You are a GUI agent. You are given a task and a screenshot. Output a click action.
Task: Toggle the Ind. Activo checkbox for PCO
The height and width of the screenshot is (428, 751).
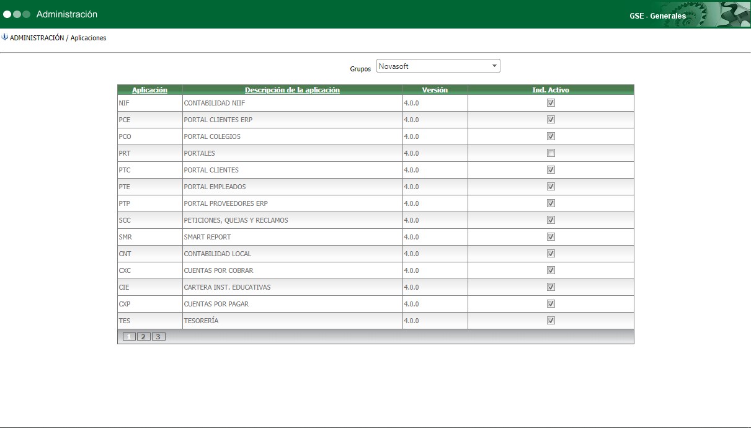pyautogui.click(x=551, y=136)
